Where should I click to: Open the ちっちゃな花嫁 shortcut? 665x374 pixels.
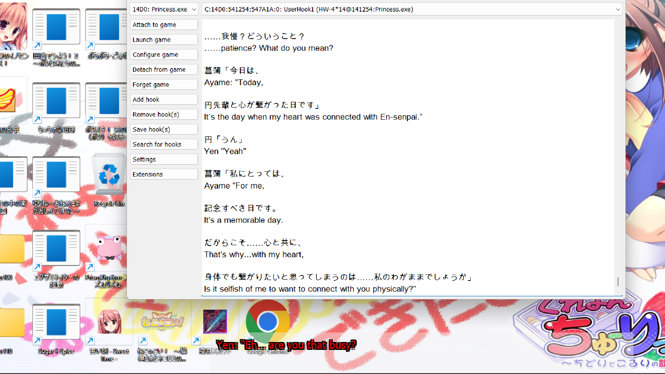pyautogui.click(x=56, y=100)
